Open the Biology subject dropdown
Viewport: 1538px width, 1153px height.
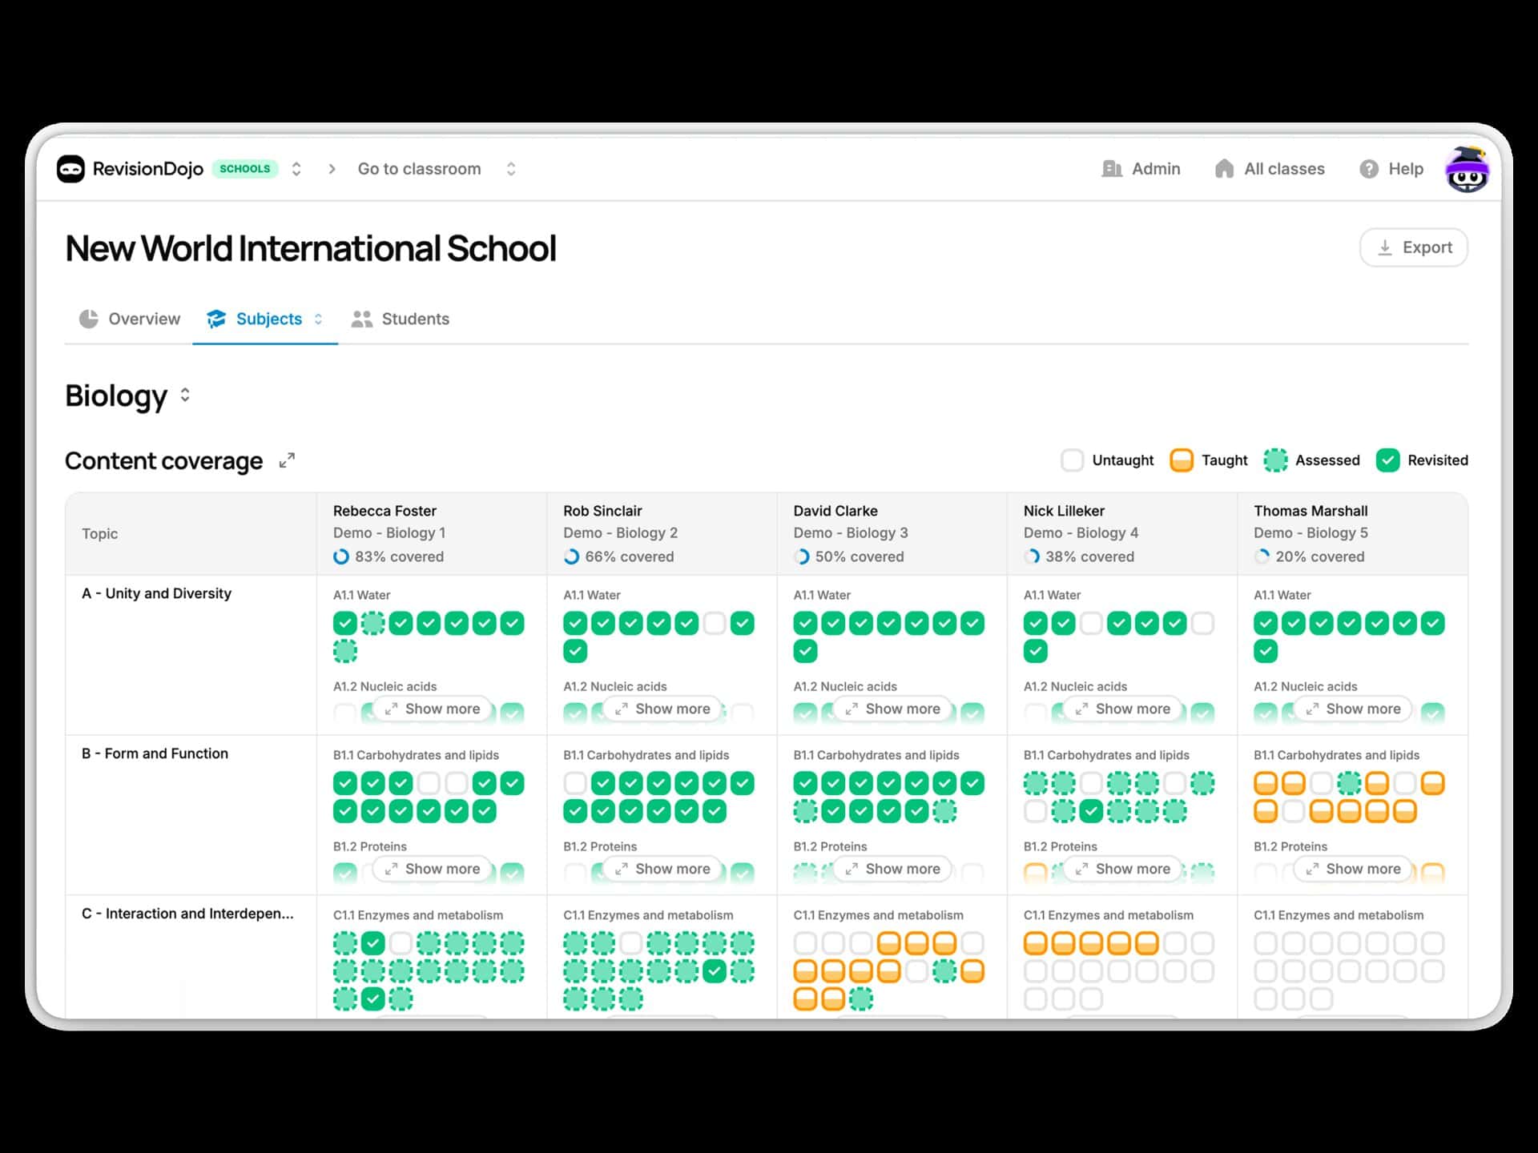pos(184,395)
